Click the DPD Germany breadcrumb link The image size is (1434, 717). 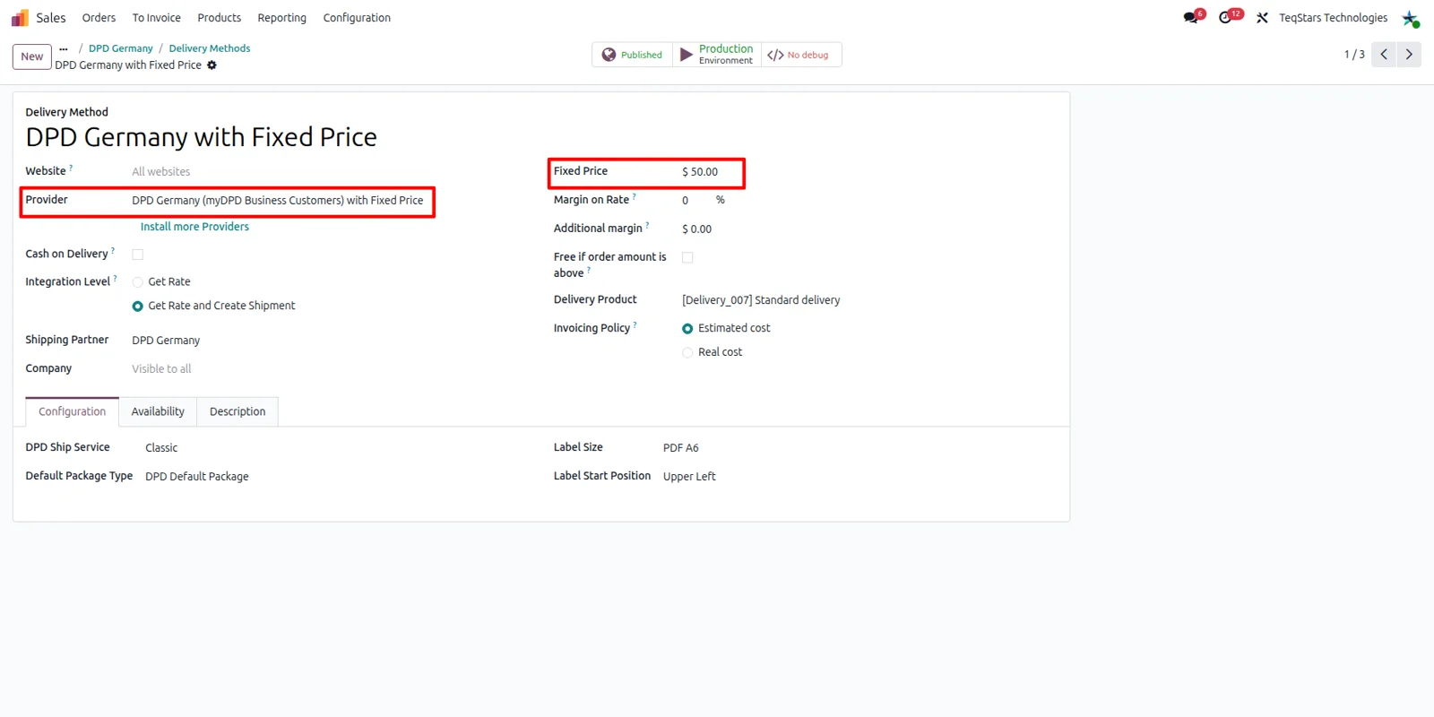click(x=121, y=48)
